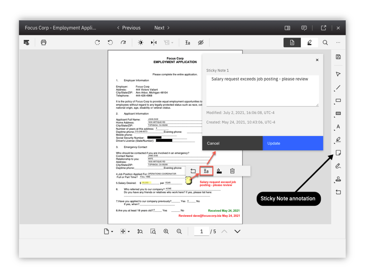
Task: Open the fill color picker in popup toolbar
Action: (x=219, y=171)
